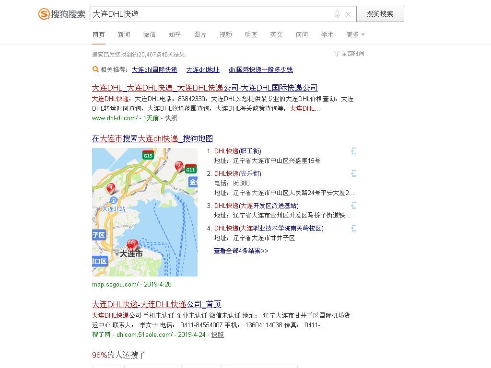
Task: Open the 学术 tab
Action: [327, 34]
